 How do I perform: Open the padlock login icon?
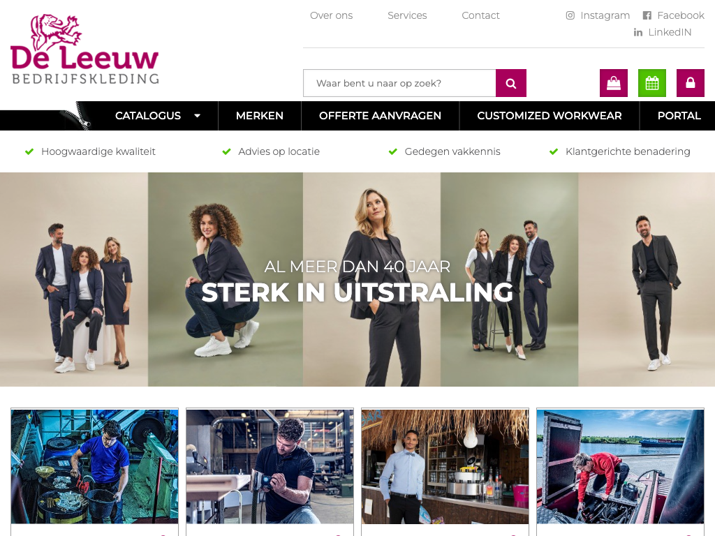point(690,83)
